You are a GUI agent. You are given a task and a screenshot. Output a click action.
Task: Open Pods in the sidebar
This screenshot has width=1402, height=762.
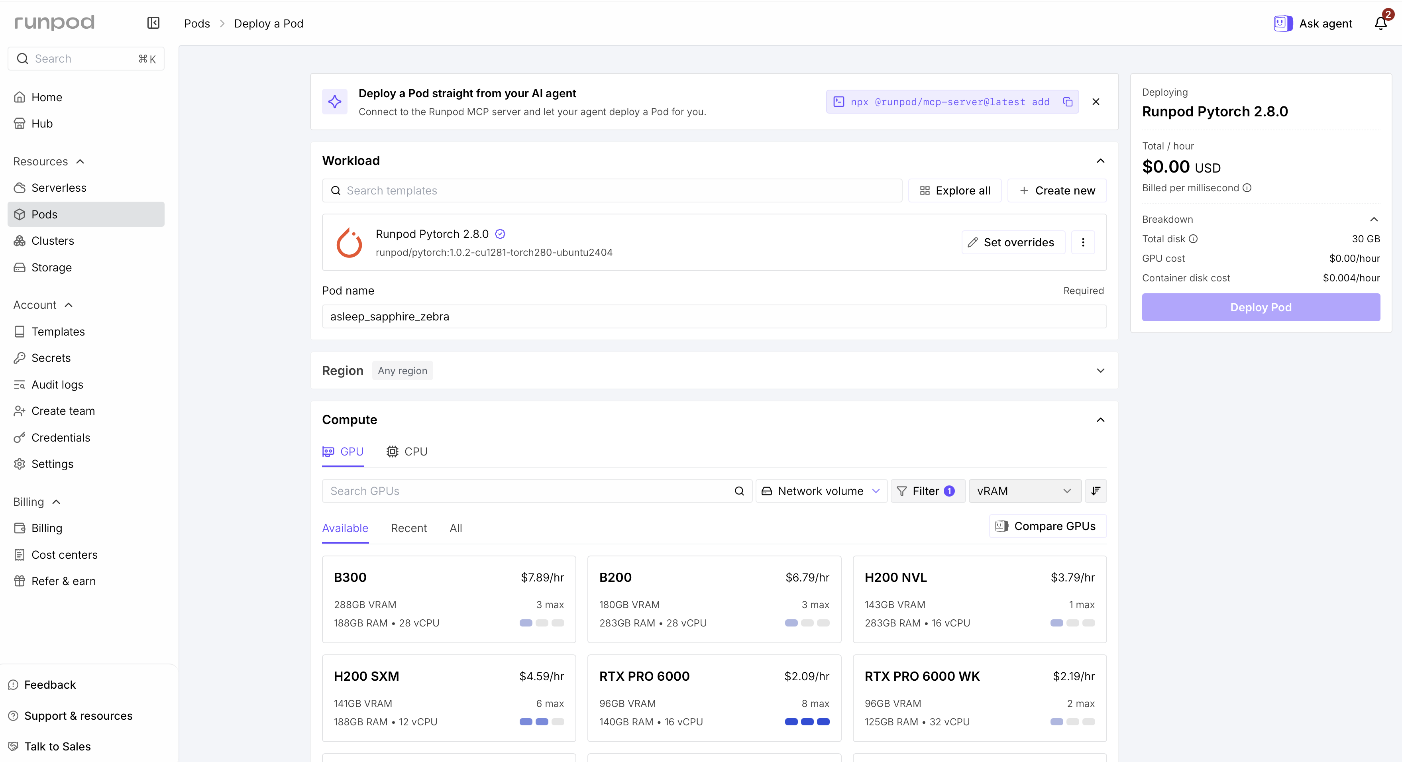[86, 214]
